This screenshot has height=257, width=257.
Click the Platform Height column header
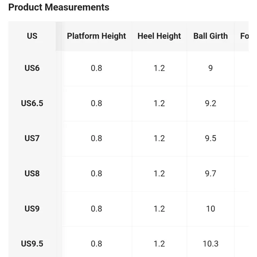point(97,36)
